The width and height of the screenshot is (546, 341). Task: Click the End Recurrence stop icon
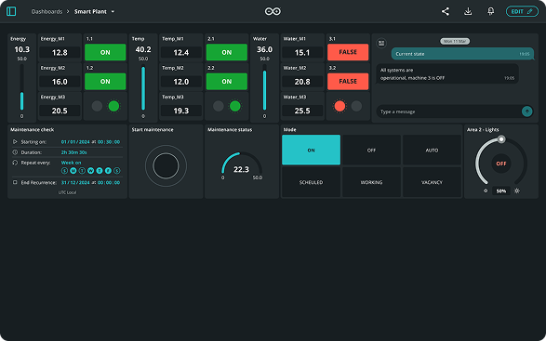(x=15, y=182)
